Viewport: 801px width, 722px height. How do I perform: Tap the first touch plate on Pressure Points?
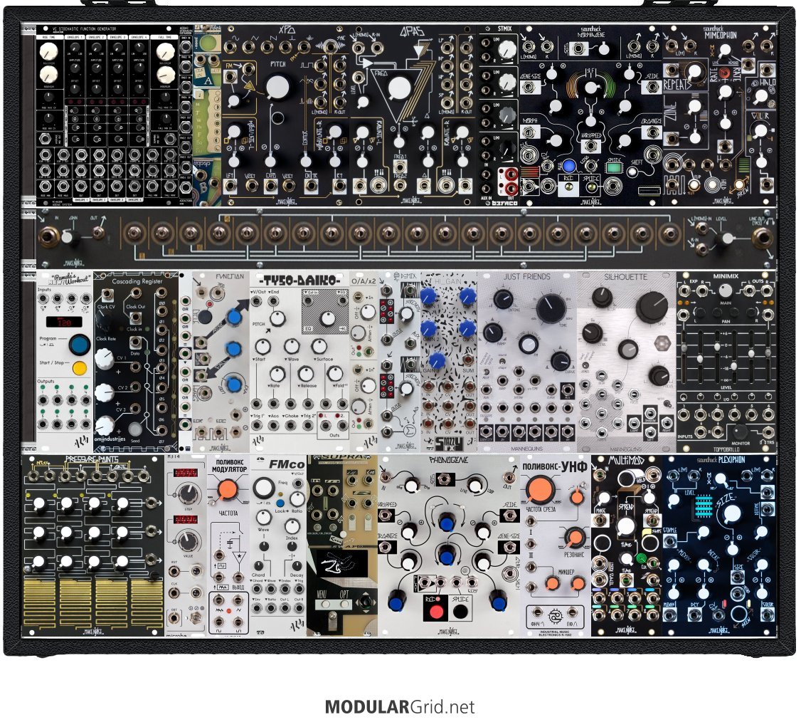(39, 602)
